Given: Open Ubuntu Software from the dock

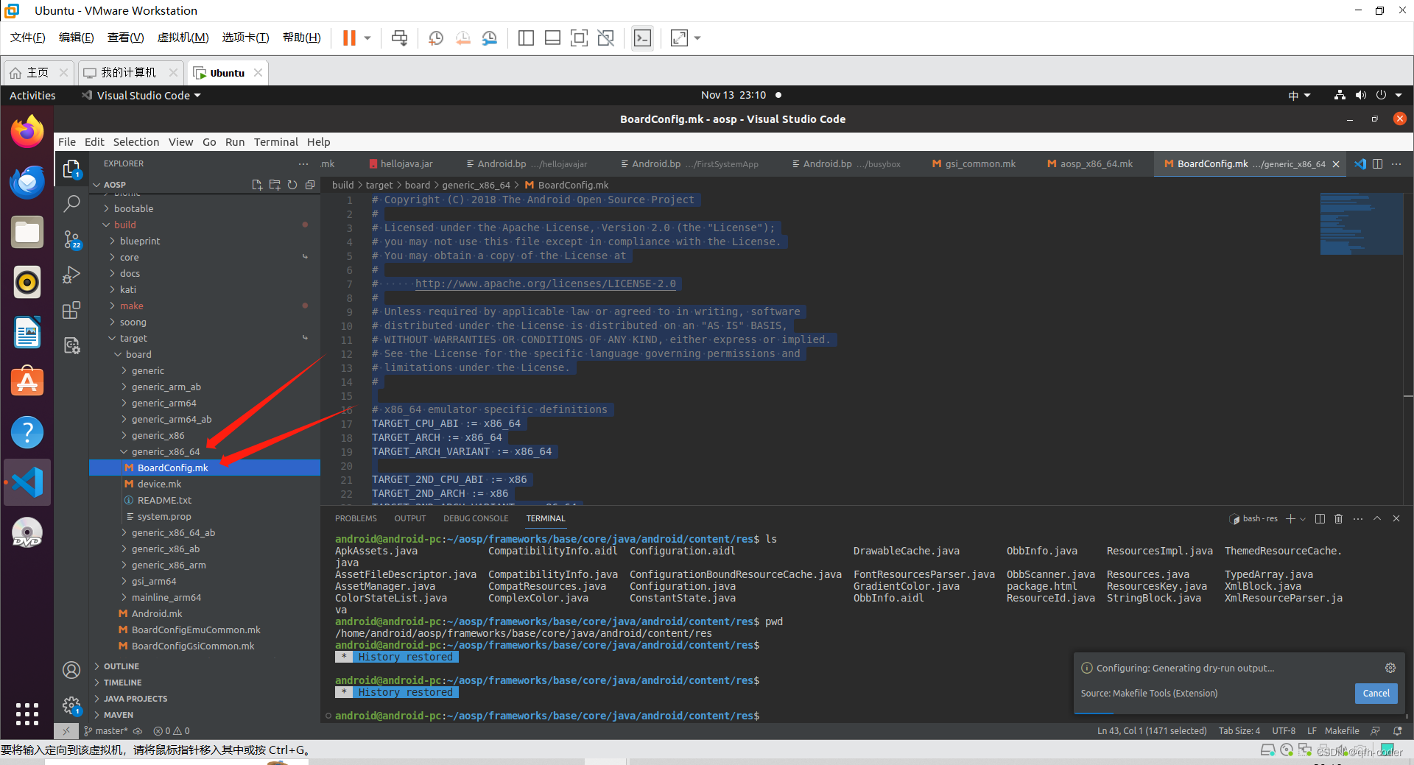Looking at the screenshot, I should 27,382.
